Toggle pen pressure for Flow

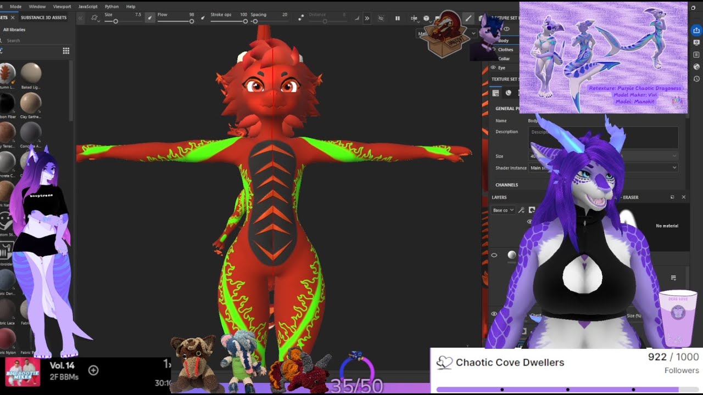click(x=203, y=18)
